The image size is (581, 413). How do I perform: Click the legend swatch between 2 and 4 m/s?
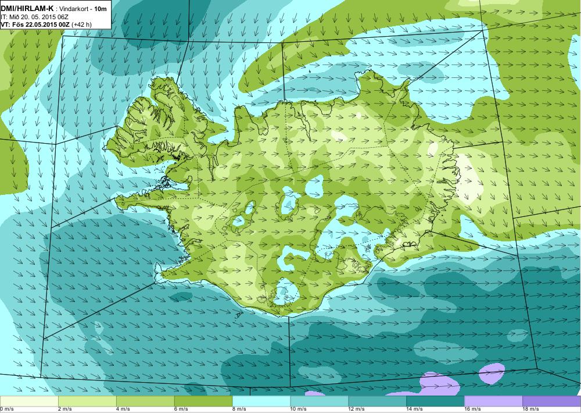(x=87, y=401)
